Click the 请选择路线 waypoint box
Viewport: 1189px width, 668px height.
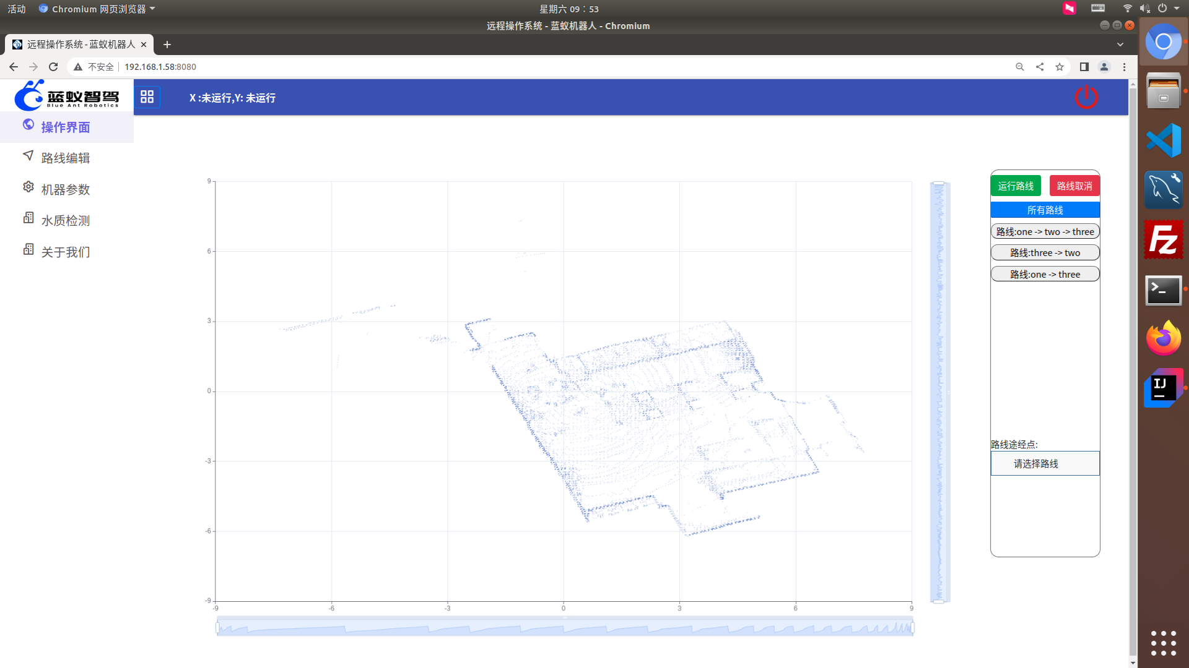pyautogui.click(x=1045, y=463)
